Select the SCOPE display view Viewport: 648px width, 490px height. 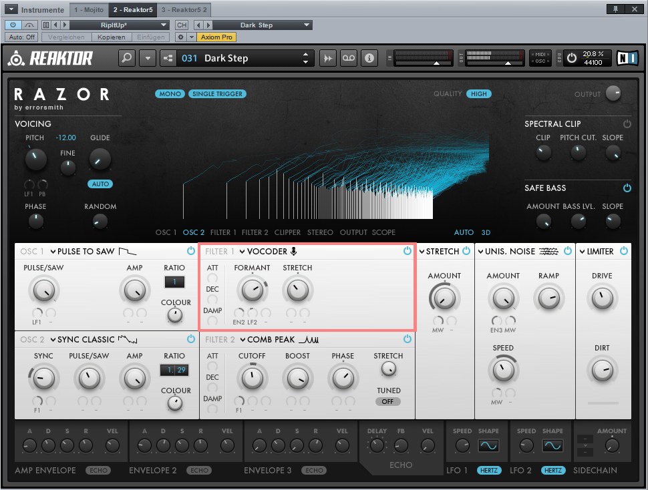(x=383, y=232)
